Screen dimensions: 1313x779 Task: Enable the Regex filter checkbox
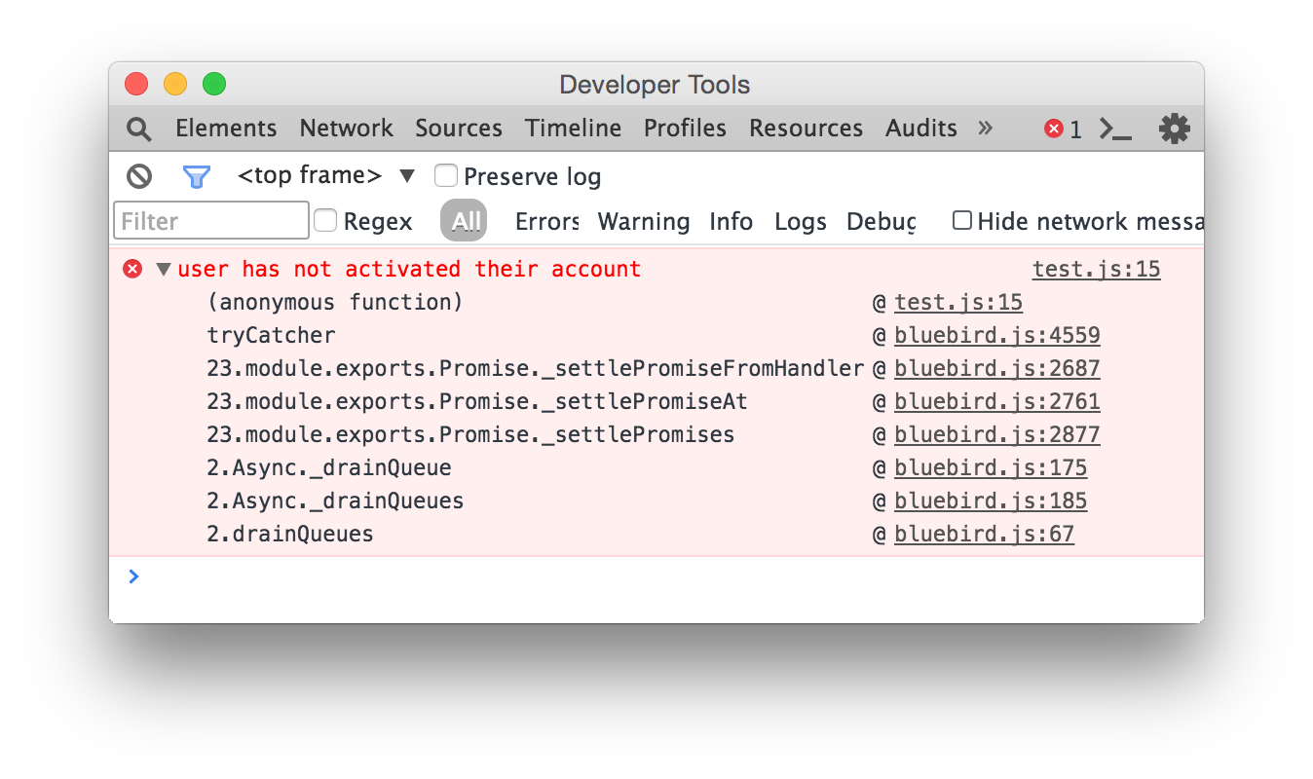pyautogui.click(x=325, y=221)
